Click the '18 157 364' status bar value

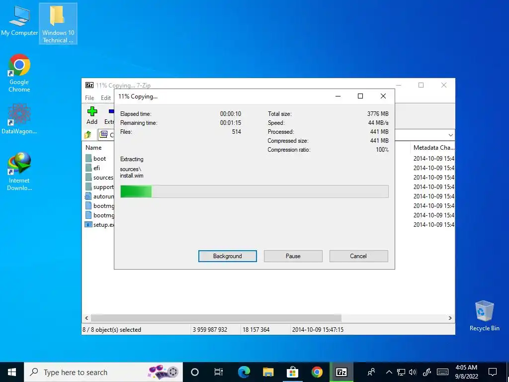coord(256,330)
